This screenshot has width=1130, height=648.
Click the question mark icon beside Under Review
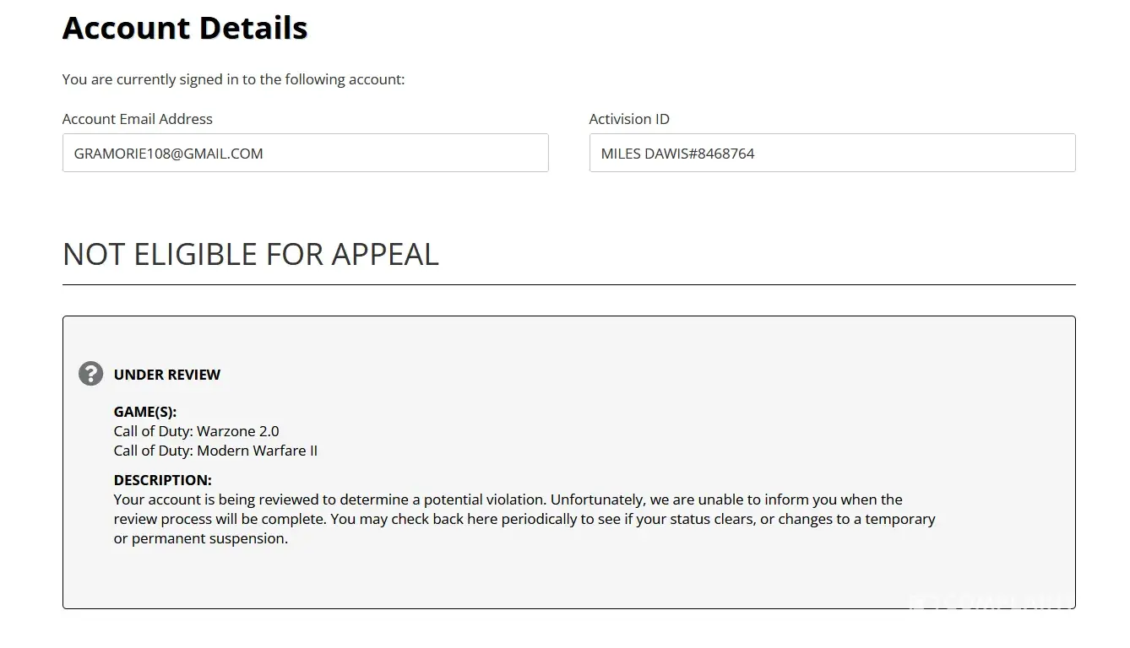(x=90, y=374)
